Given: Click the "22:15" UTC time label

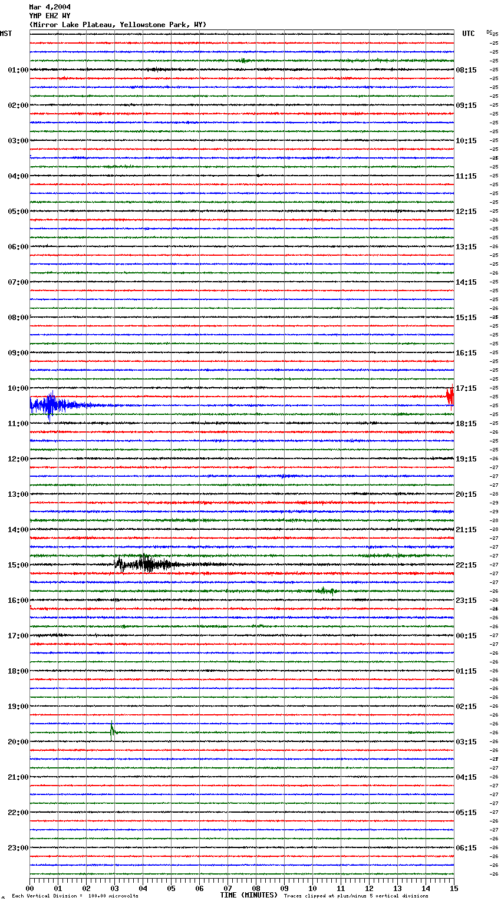Looking at the screenshot, I should click(x=466, y=565).
